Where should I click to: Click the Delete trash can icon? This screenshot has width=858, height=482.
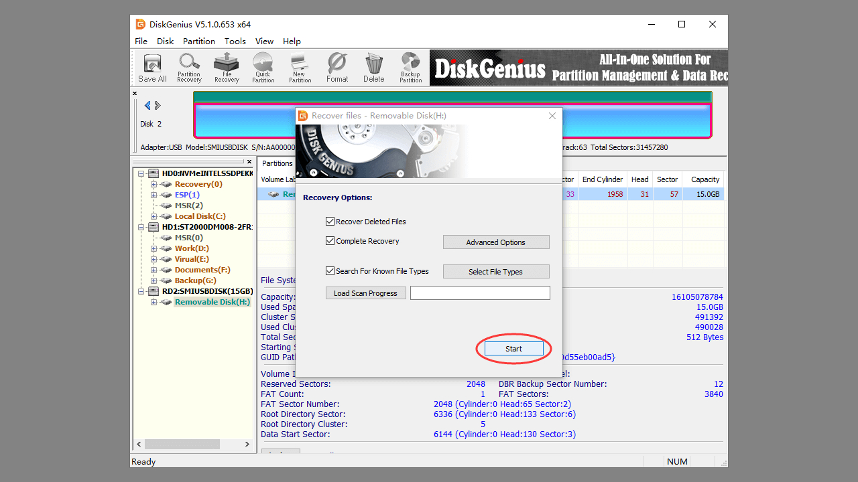[x=374, y=68]
